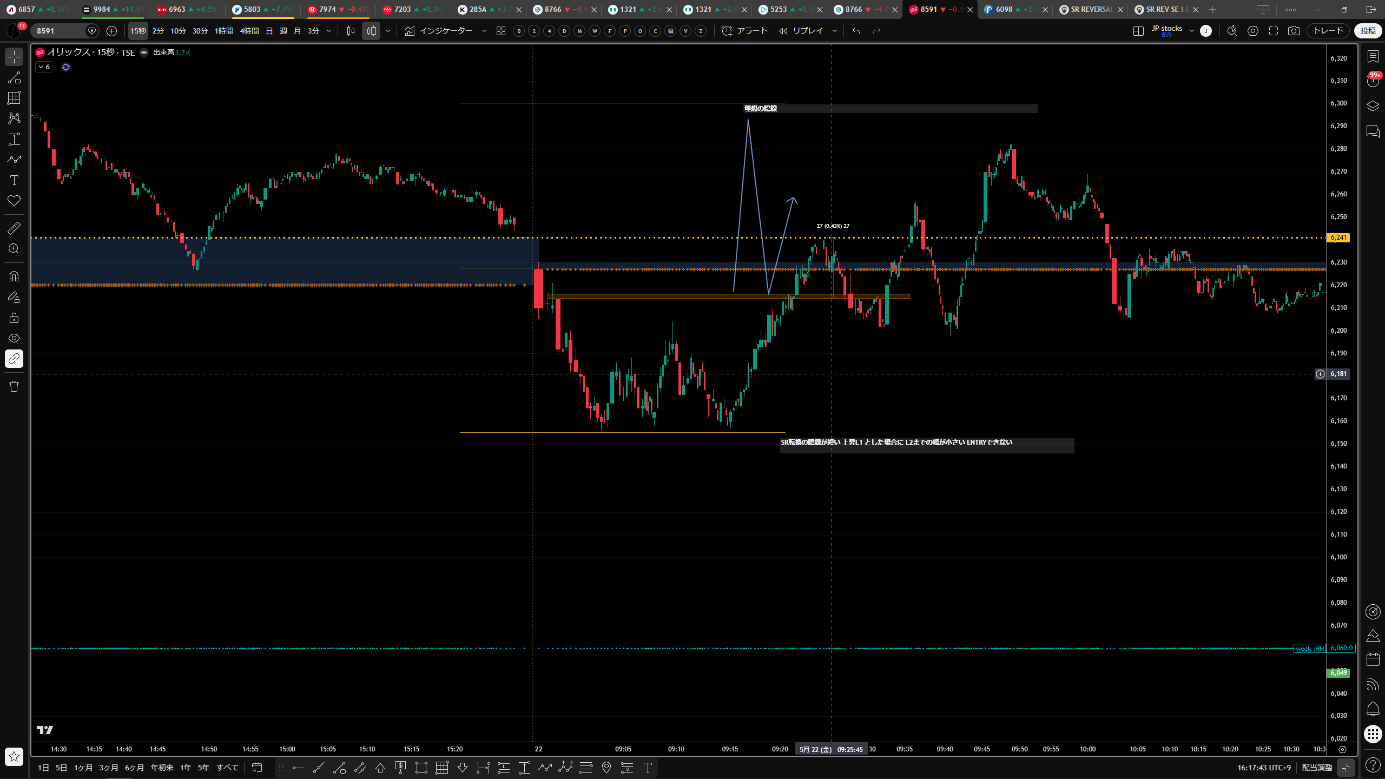Select the trend line drawing tool

tap(14, 77)
